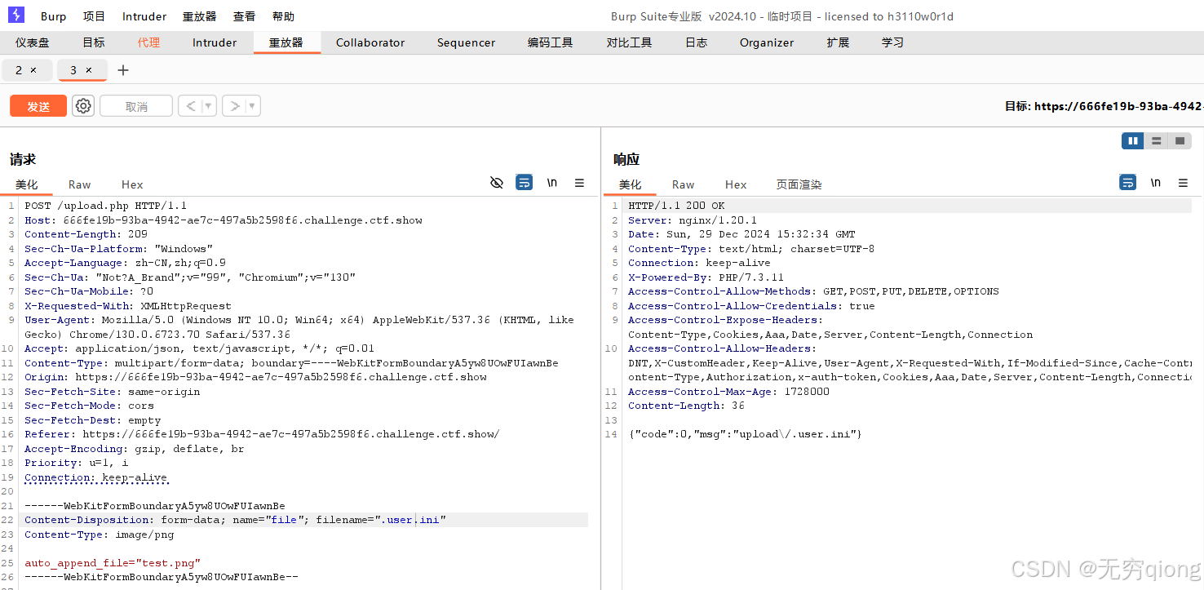Screen dimensions: 1204x590
Task: Switch to Intruder tool tab
Action: pos(215,42)
